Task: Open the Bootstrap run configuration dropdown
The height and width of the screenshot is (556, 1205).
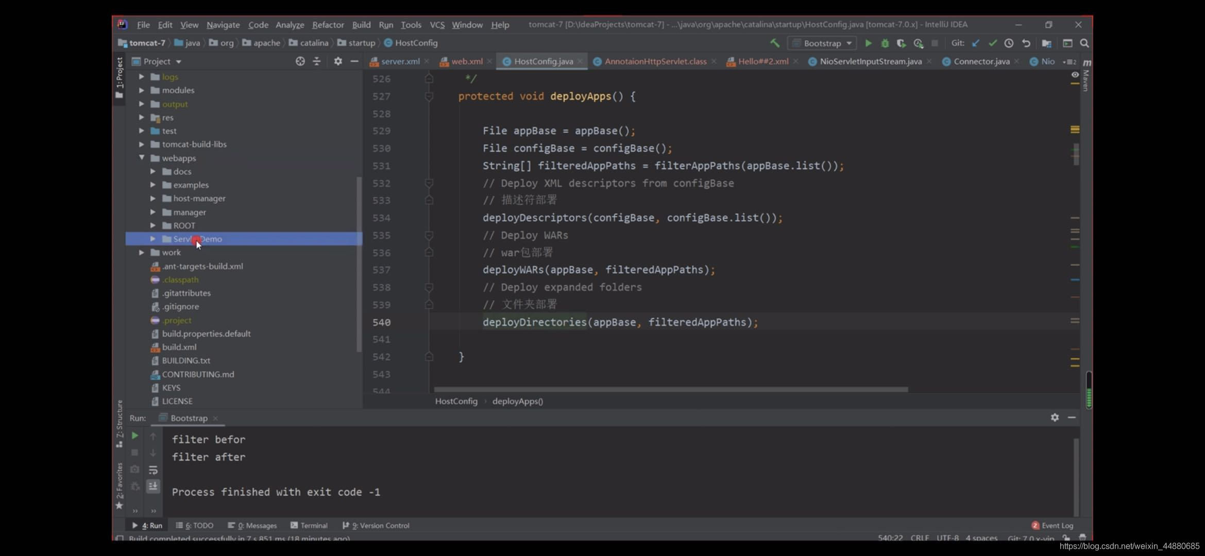Action: point(823,43)
